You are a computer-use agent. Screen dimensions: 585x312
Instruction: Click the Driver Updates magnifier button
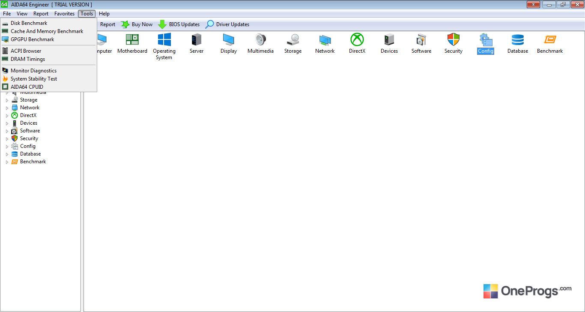(227, 24)
